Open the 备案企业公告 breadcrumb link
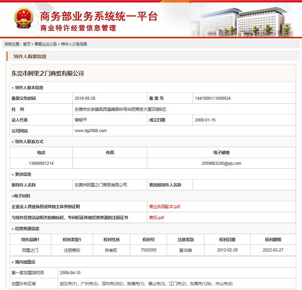 [46, 44]
